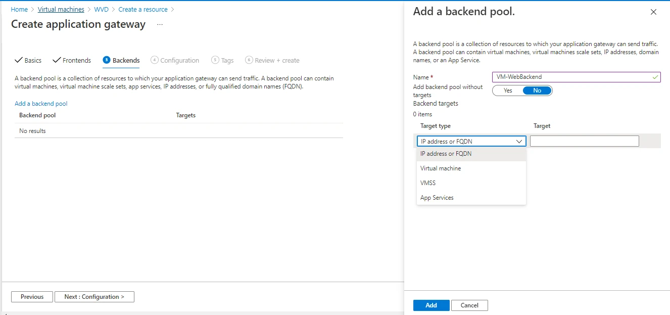Click the Tags step number icon
This screenshot has width=670, height=315.
coord(215,60)
